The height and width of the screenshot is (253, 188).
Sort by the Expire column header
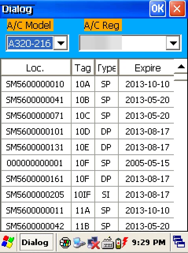146,67
